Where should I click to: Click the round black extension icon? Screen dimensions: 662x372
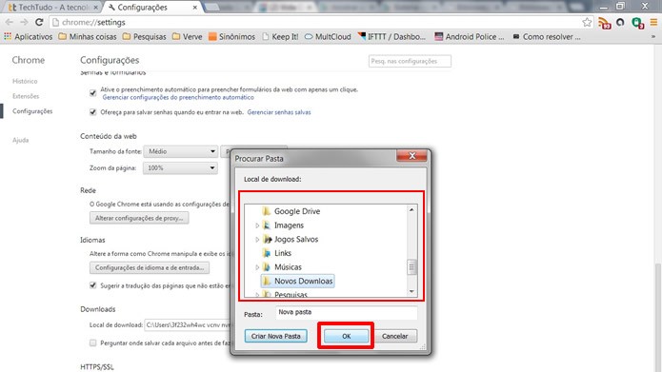coord(620,22)
